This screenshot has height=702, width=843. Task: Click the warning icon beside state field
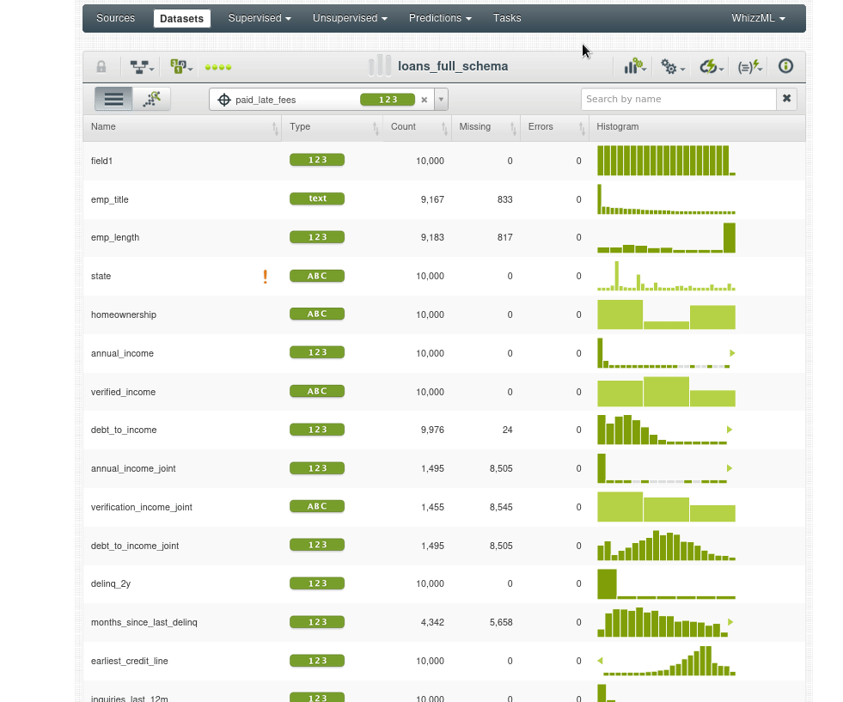coord(266,277)
